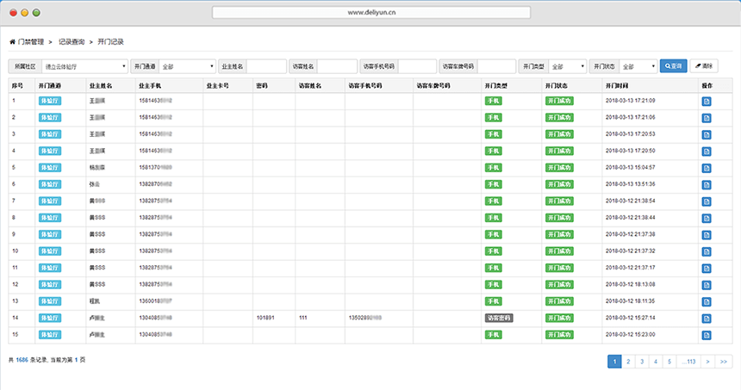Select 开门记录 in breadcrumb
Screen dimensions: 741x390
pyautogui.click(x=110, y=42)
